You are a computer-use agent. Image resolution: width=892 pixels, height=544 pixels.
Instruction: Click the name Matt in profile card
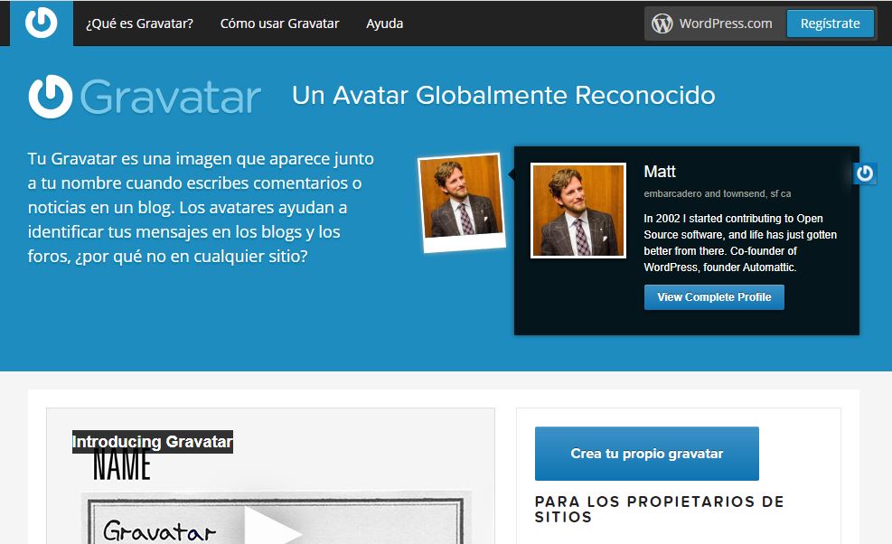pos(660,172)
